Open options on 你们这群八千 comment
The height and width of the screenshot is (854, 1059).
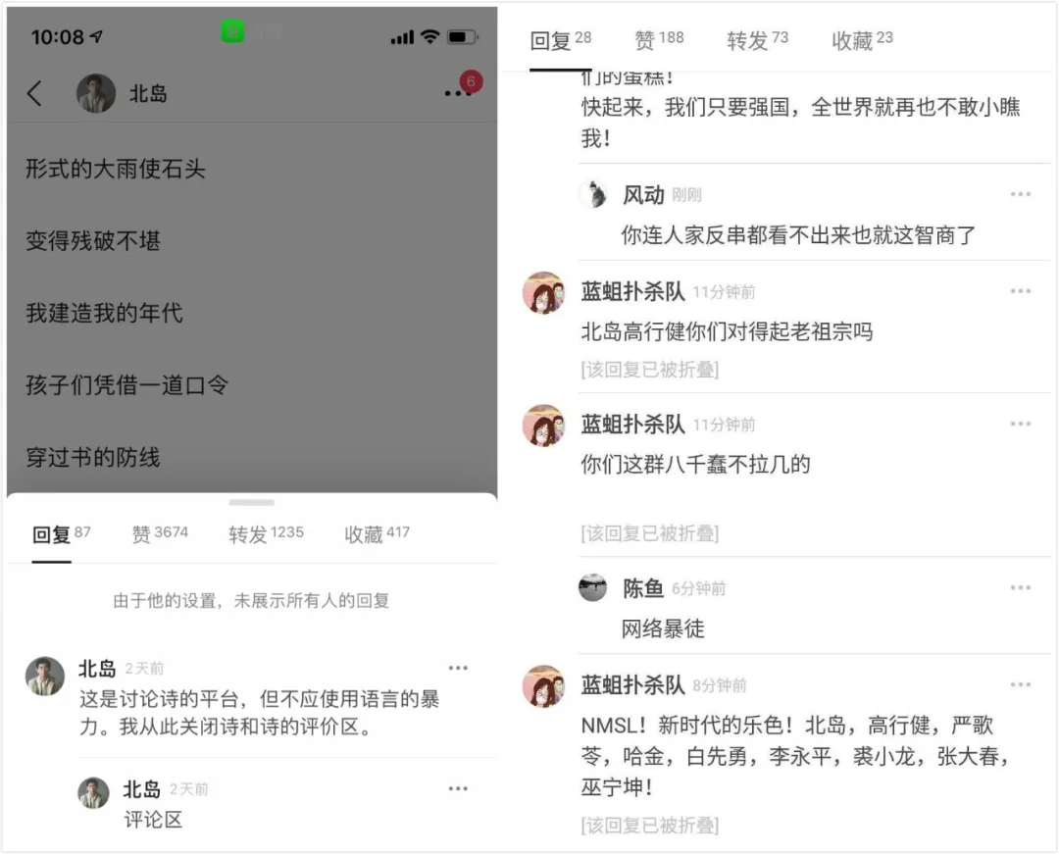click(x=1020, y=424)
